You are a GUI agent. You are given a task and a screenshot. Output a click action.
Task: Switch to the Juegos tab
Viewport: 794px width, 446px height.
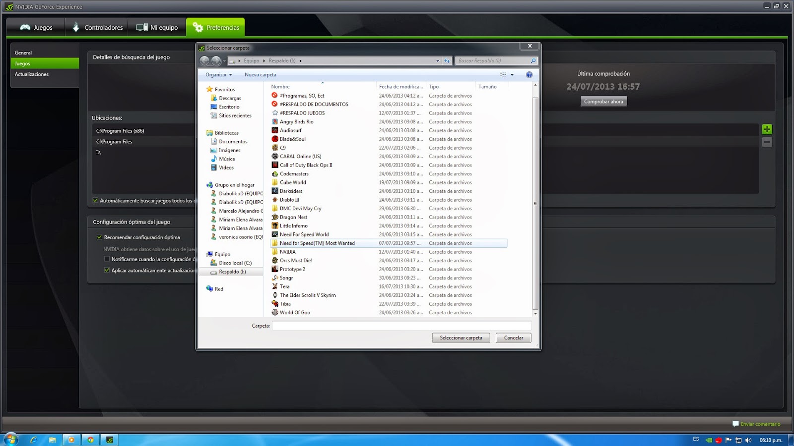[x=36, y=27]
